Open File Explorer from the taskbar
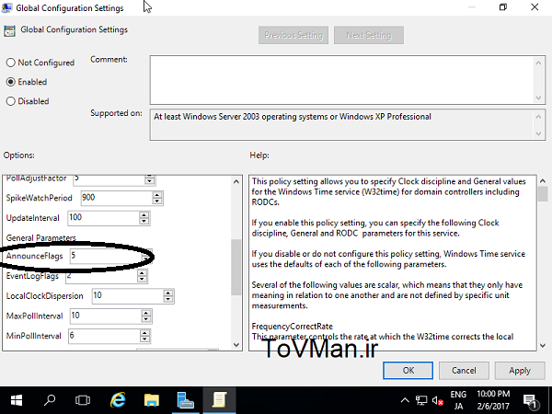 pos(152,400)
